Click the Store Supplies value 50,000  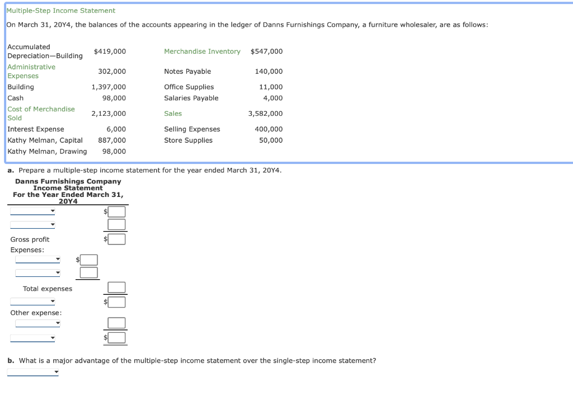click(271, 140)
